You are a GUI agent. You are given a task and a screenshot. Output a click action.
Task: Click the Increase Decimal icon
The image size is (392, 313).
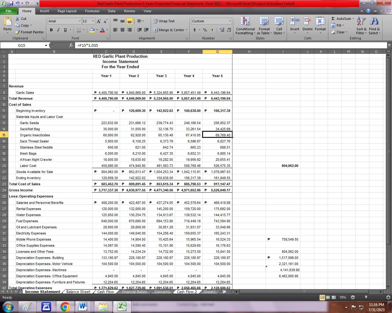tap(222, 30)
